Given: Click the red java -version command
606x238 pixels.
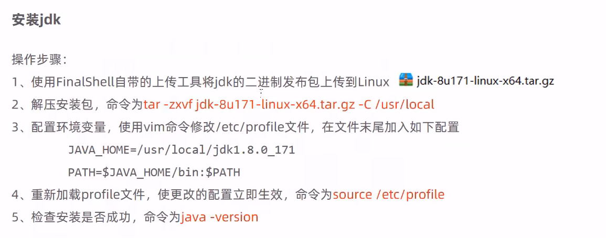Looking at the screenshot, I should coord(219,217).
